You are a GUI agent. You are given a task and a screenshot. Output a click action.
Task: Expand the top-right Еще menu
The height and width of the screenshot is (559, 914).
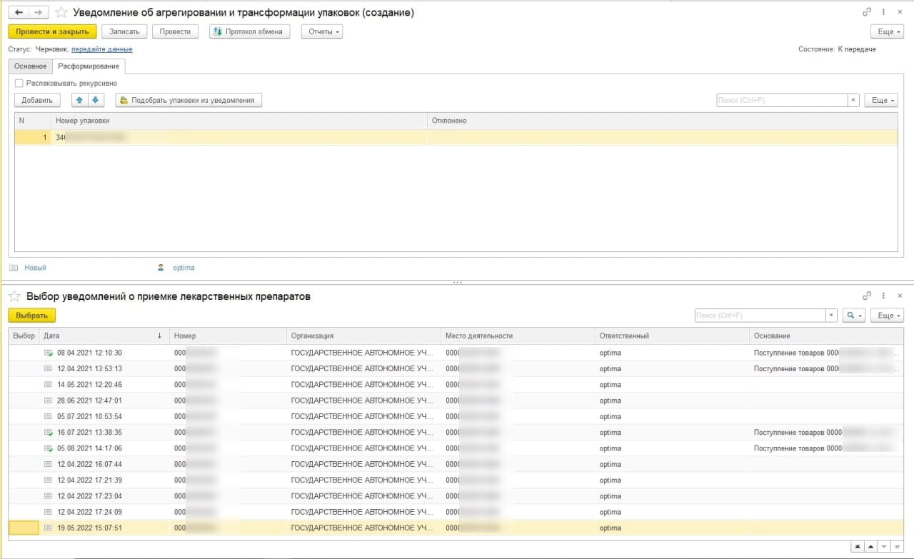click(x=888, y=31)
